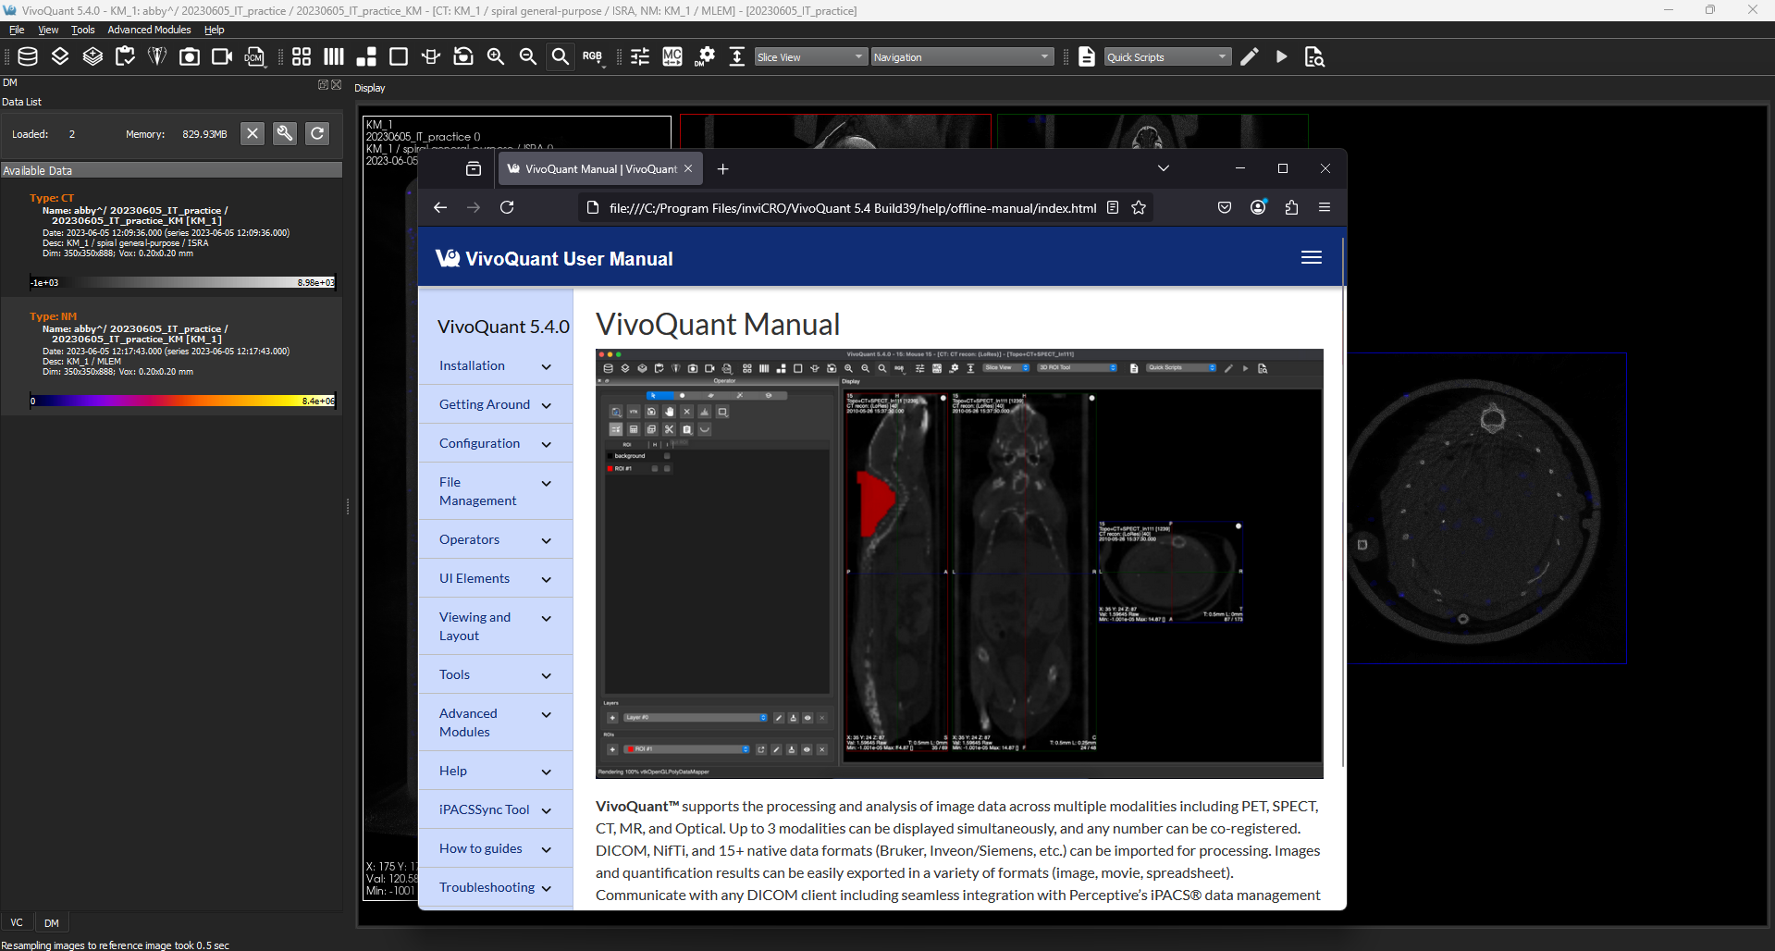This screenshot has height=951, width=1775.
Task: Open the Tools link in manual sidebar
Action: pyautogui.click(x=454, y=674)
